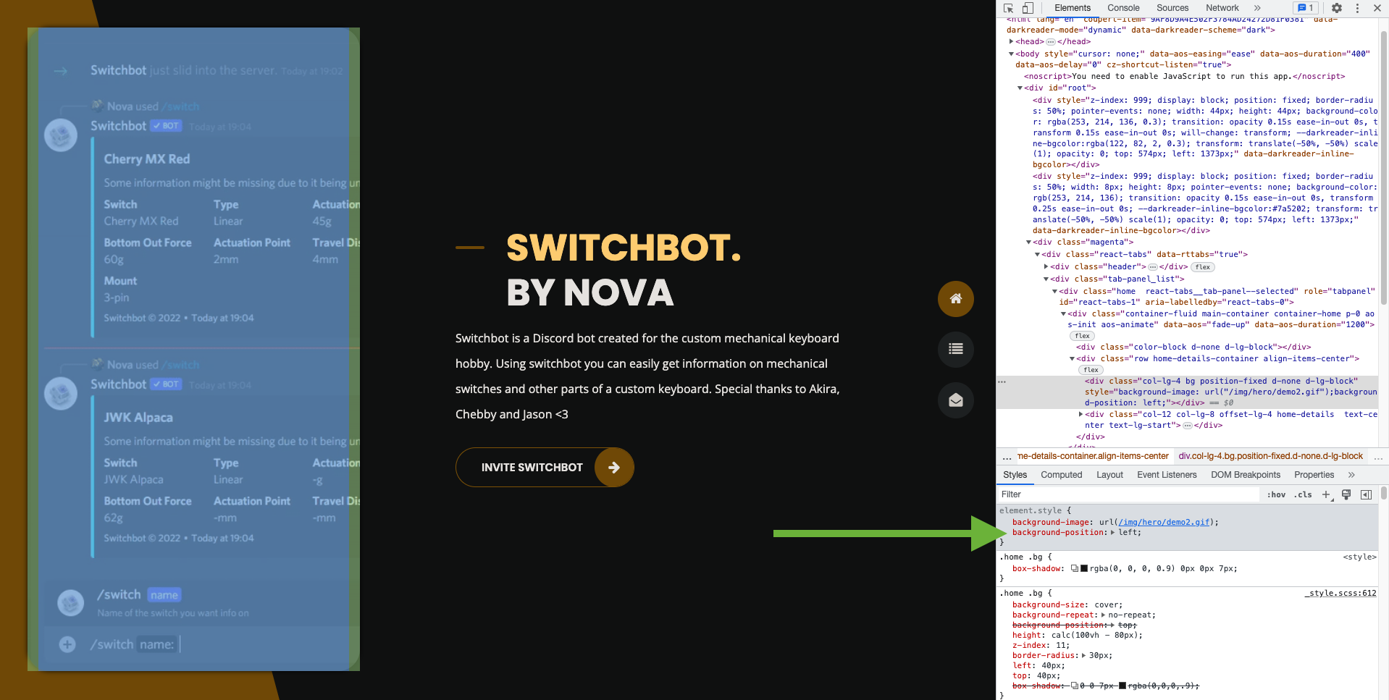1389x700 pixels.
Task: Click the mail contact icon on the site
Action: coord(955,400)
